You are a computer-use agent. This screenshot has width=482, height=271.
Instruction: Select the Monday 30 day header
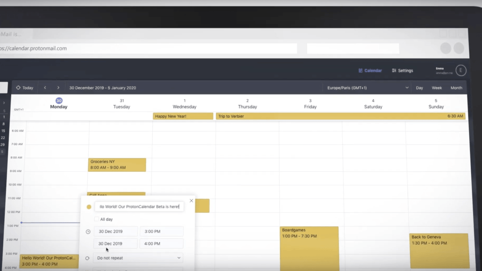pyautogui.click(x=59, y=104)
